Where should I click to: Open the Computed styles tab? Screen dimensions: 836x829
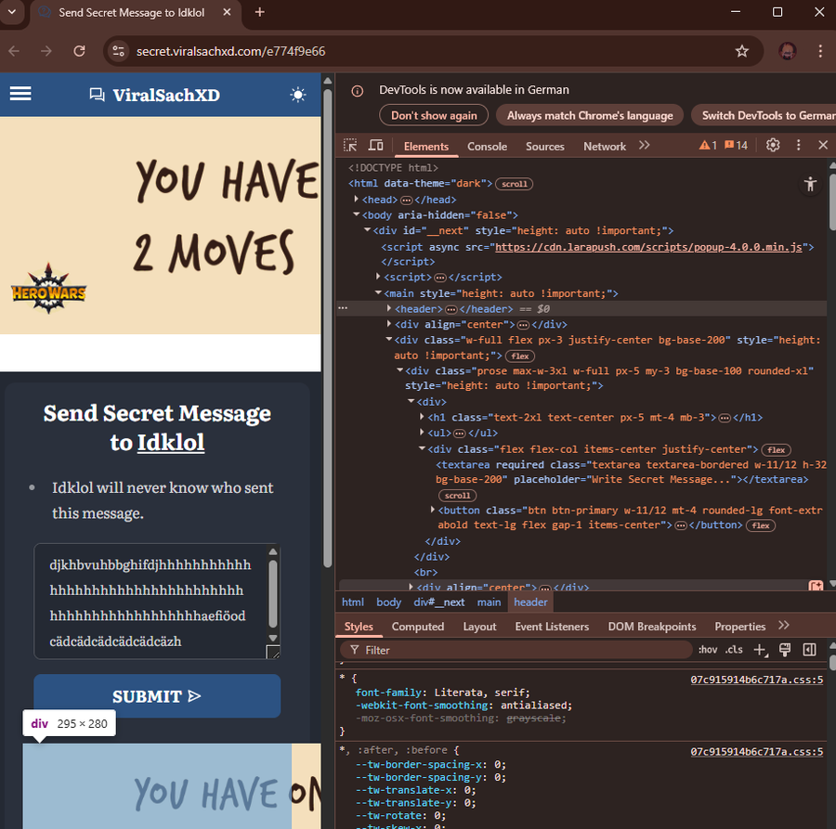click(x=417, y=627)
